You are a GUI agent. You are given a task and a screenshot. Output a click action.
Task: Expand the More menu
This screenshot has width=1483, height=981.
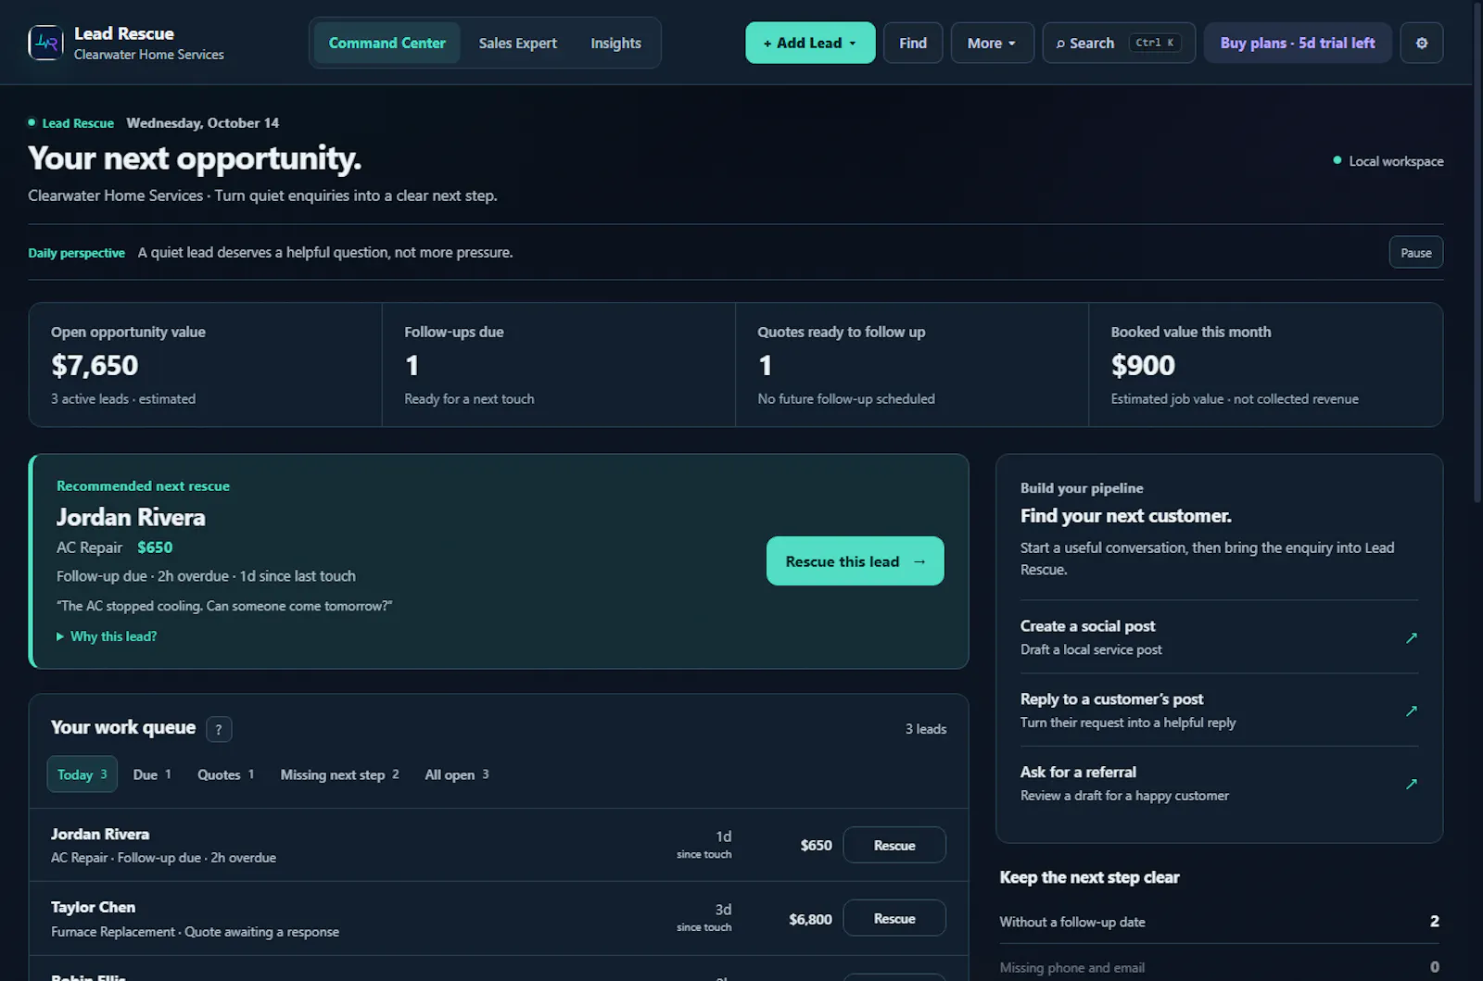point(992,43)
